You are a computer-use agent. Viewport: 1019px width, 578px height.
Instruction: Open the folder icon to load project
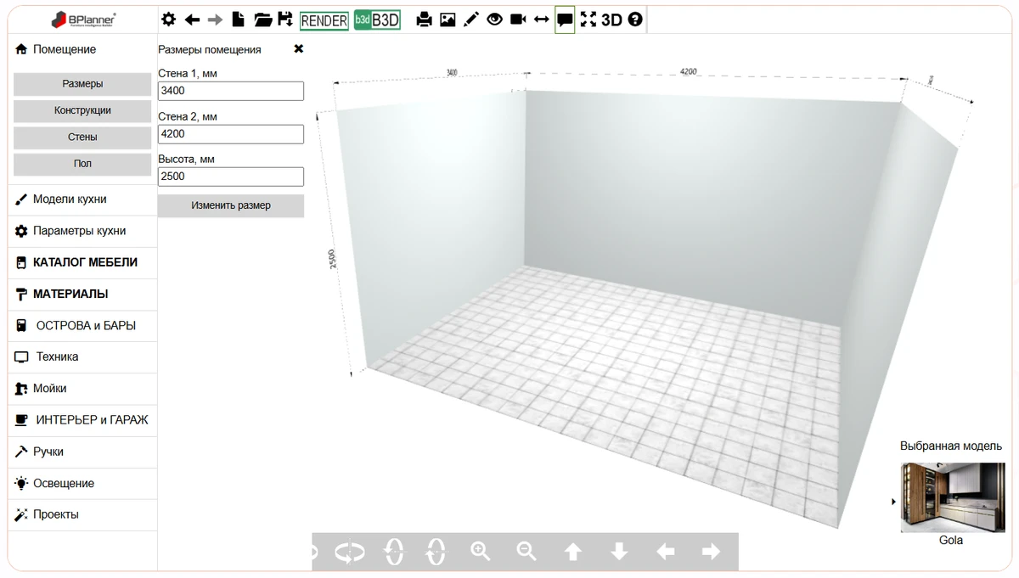tap(262, 20)
